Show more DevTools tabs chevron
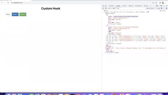 (x=150, y=6)
